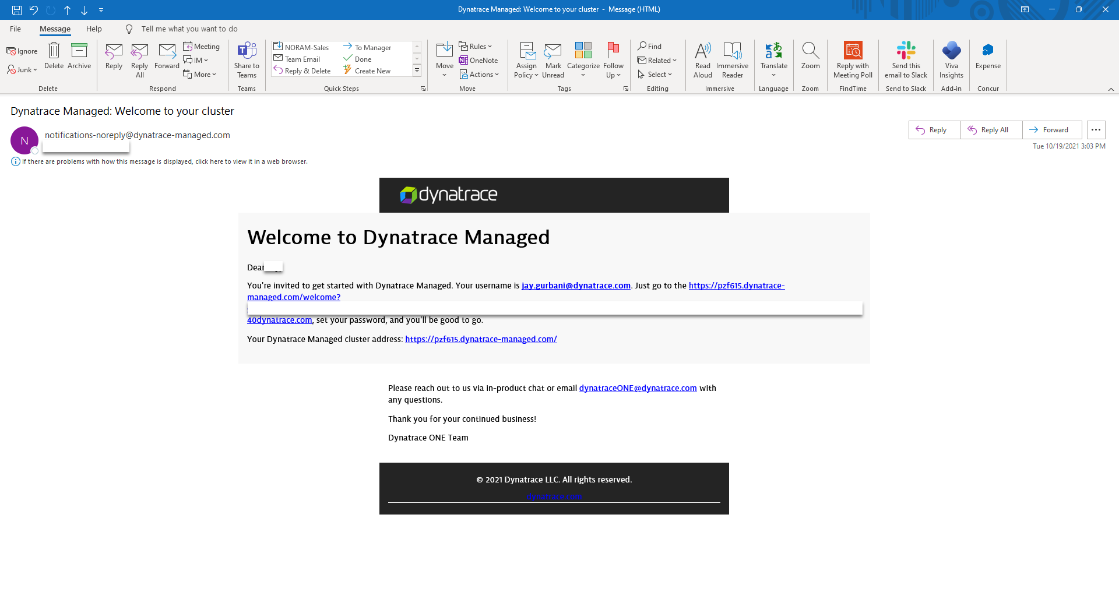Screen dimensions: 1119x606
Task: Switch to the Help tab
Action: 94,29
